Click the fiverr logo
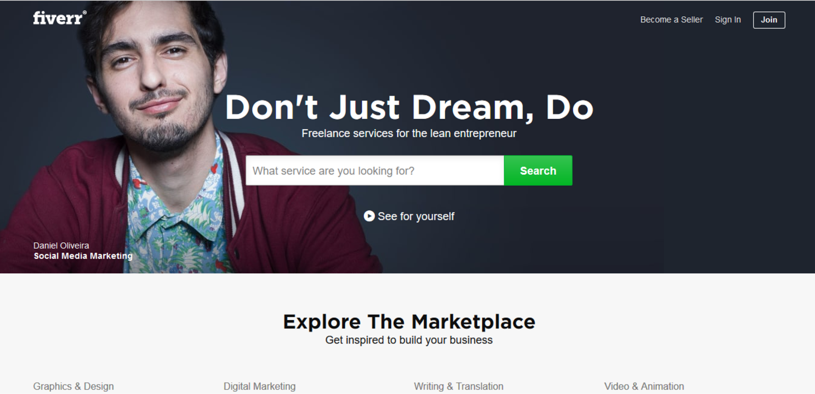 point(58,18)
